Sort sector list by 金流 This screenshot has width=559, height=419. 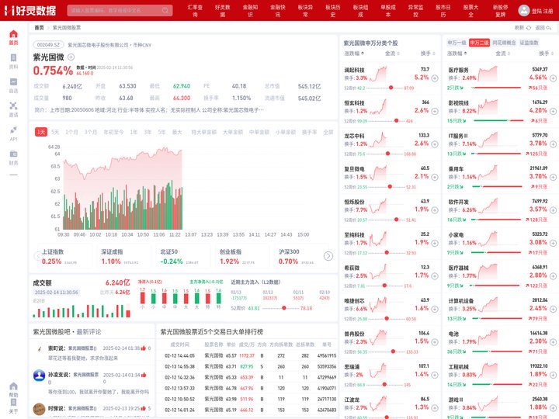point(502,54)
